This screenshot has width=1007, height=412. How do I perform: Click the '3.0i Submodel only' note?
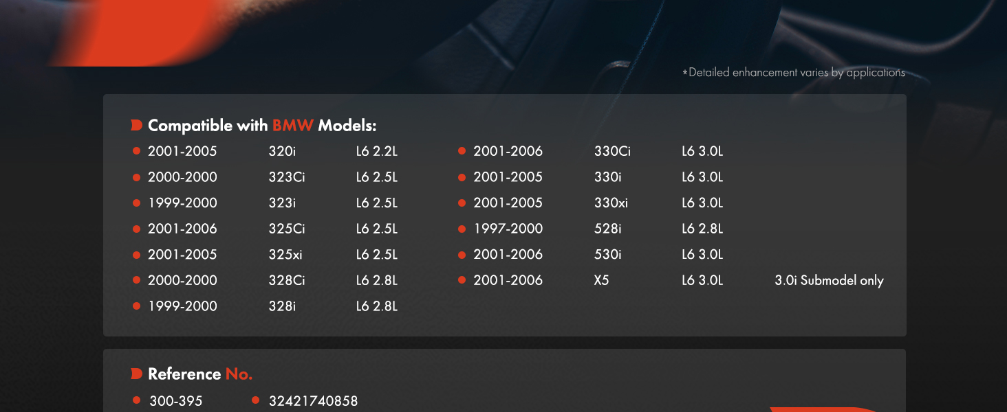(x=829, y=280)
